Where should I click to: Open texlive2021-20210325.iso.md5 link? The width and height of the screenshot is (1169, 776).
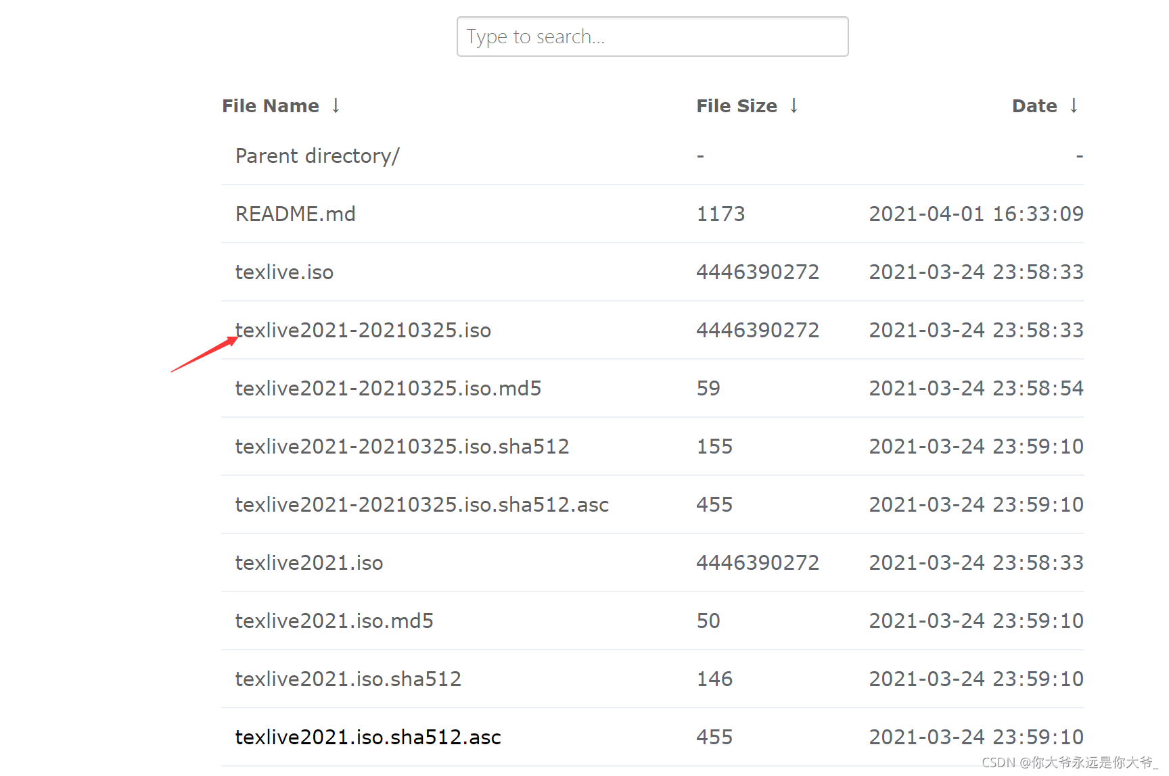(388, 389)
